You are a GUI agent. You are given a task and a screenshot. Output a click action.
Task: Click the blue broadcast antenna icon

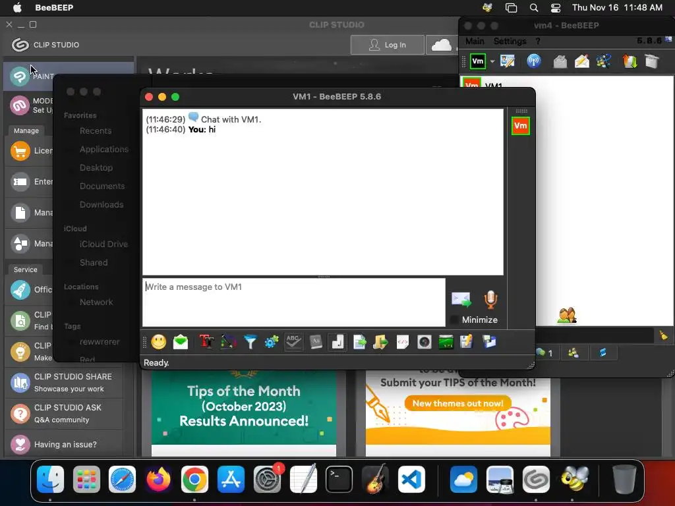(x=534, y=61)
